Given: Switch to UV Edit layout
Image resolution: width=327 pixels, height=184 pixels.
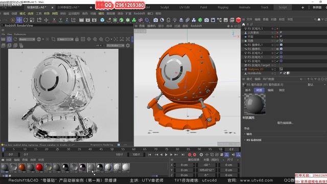Looking at the screenshot, I should (x=184, y=7).
